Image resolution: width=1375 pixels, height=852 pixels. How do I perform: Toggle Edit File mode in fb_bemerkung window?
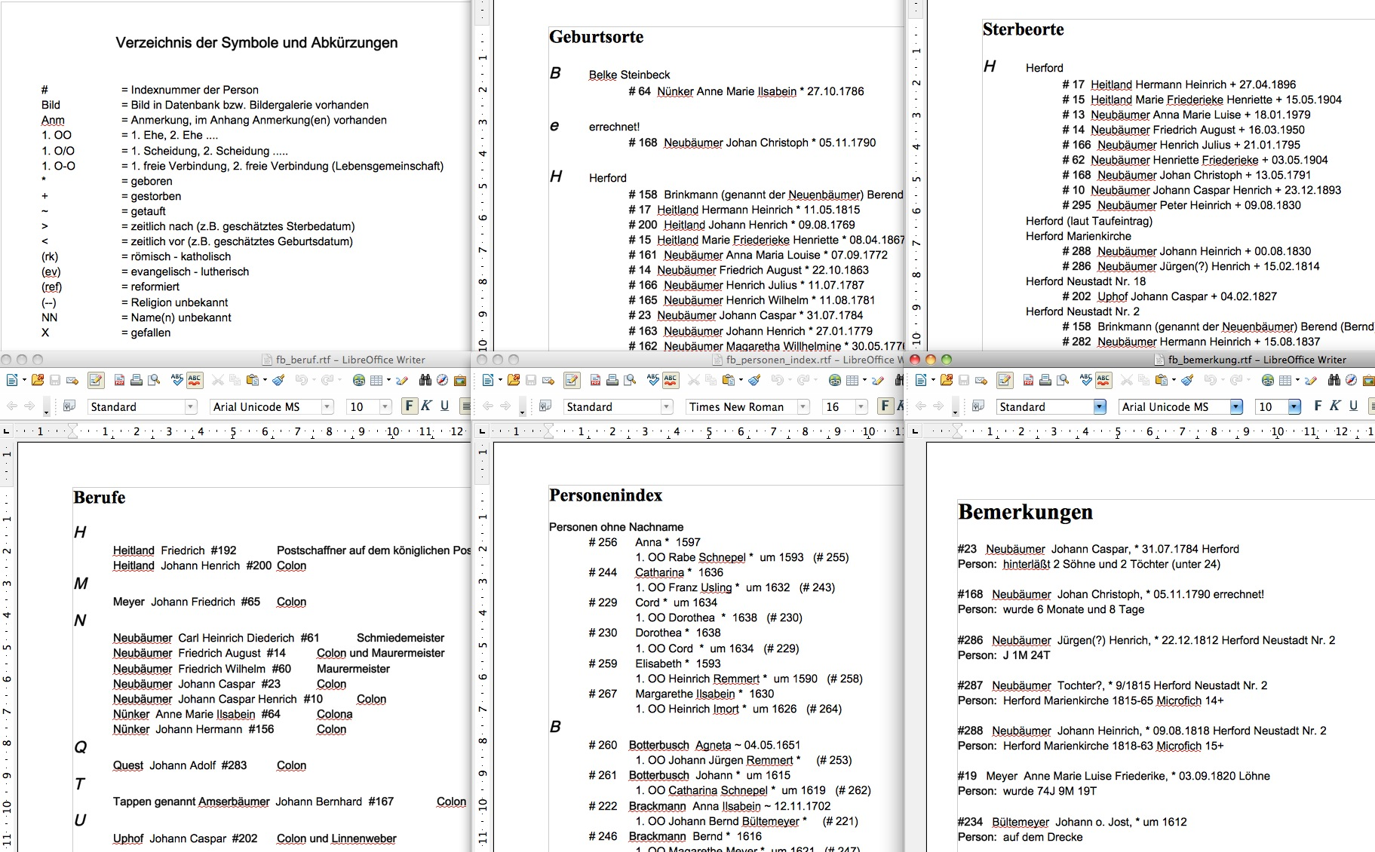1005,380
